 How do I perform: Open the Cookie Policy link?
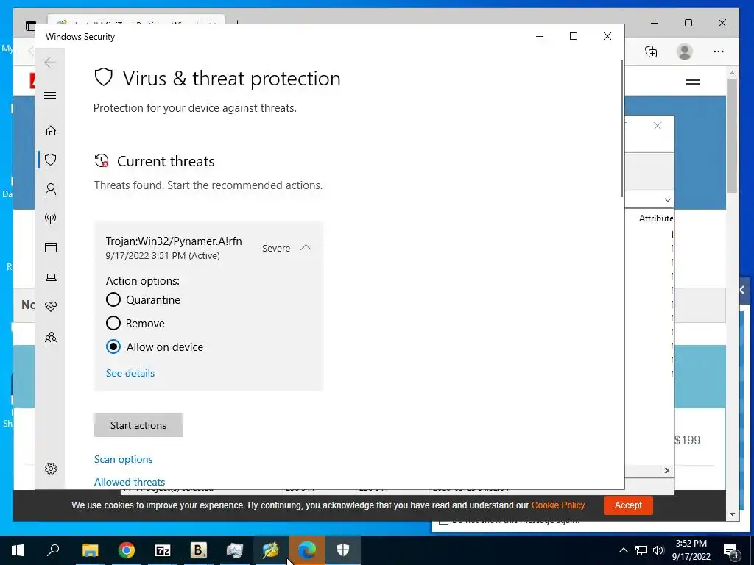(x=558, y=505)
